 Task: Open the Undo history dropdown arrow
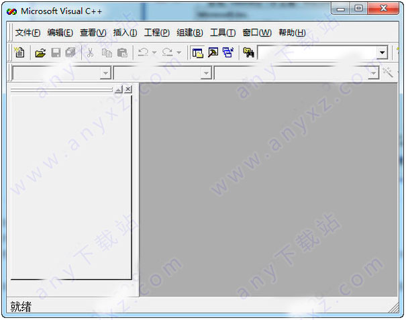pyautogui.click(x=154, y=52)
